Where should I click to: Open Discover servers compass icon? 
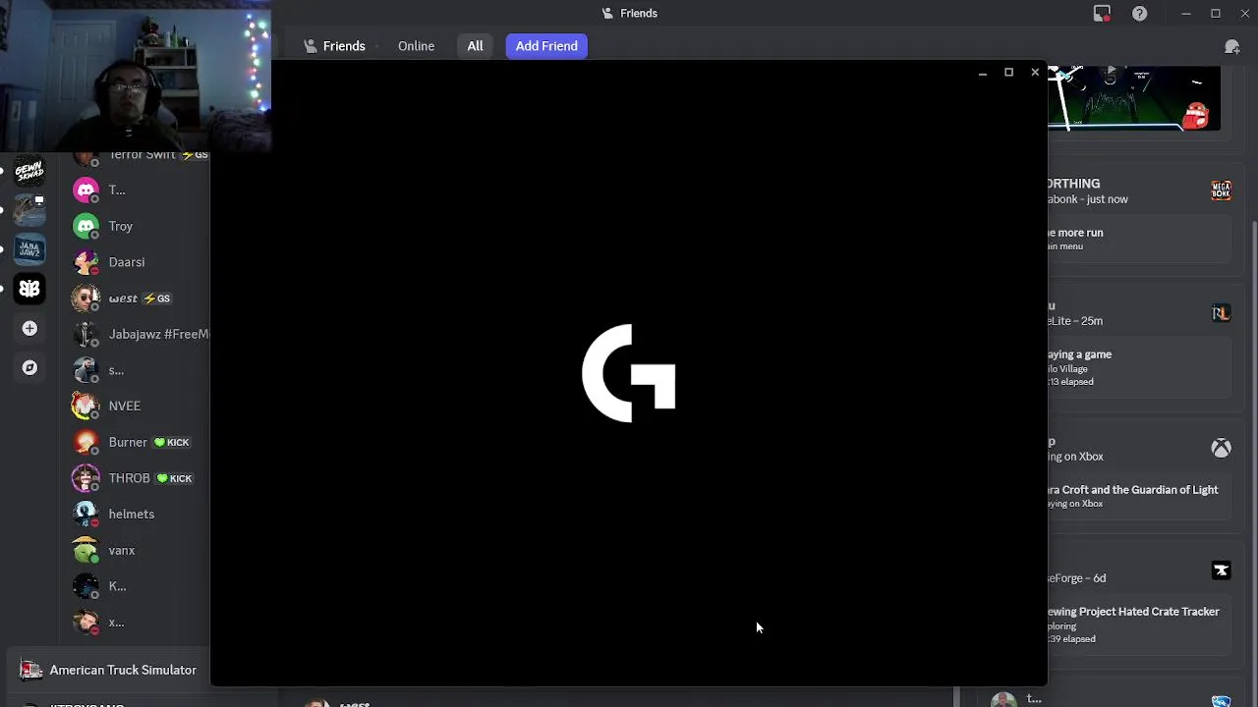29,367
